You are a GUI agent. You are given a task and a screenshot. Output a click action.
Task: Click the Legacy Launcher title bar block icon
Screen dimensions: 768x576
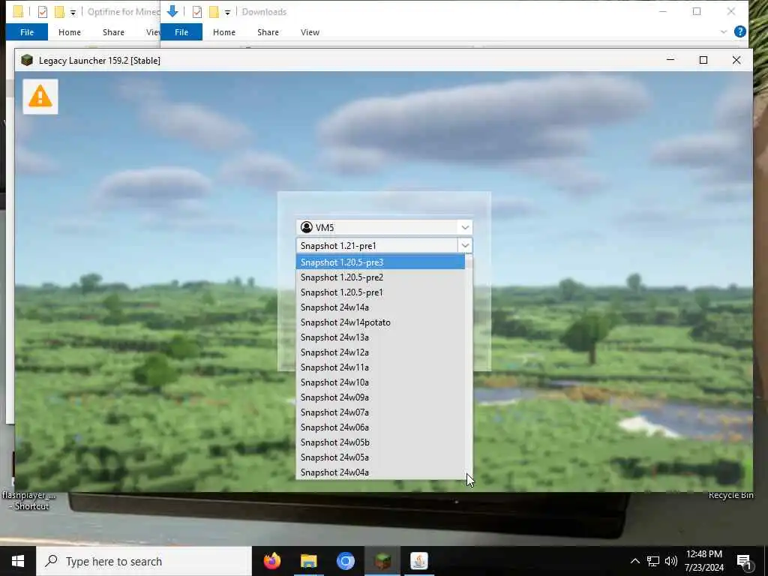click(27, 60)
